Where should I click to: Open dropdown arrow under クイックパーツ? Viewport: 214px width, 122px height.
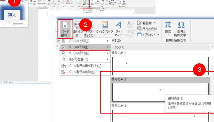point(105,35)
